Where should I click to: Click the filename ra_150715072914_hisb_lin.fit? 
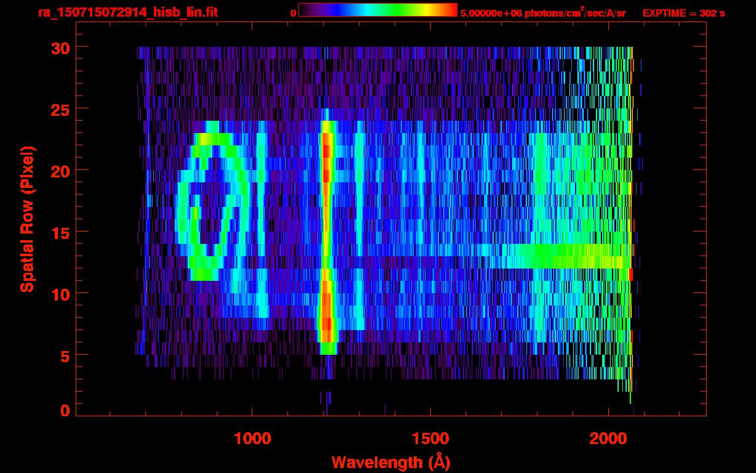pos(127,12)
